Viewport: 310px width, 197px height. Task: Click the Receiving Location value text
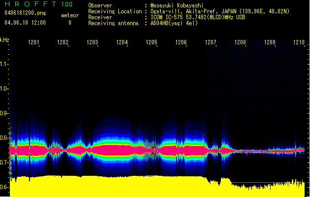(x=219, y=11)
